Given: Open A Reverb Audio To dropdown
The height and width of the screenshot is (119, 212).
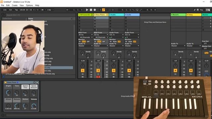Looking at the screenshot, I should [x=178, y=46].
